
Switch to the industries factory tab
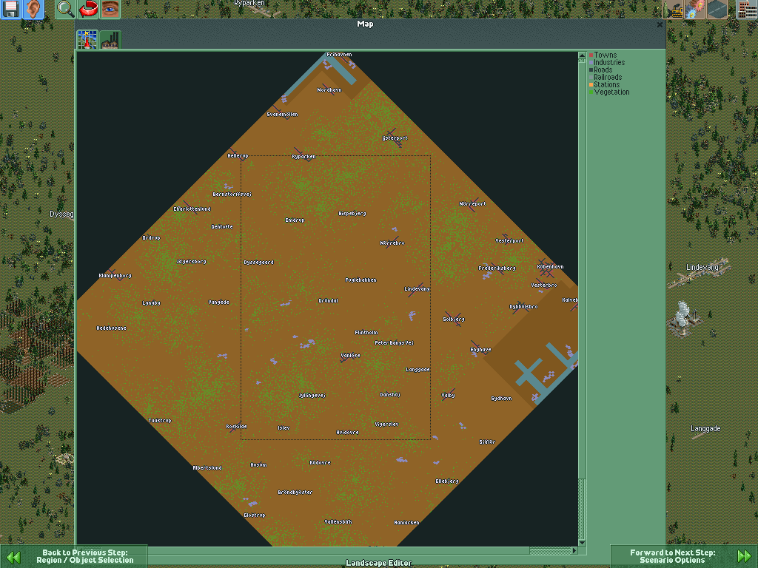(x=110, y=40)
